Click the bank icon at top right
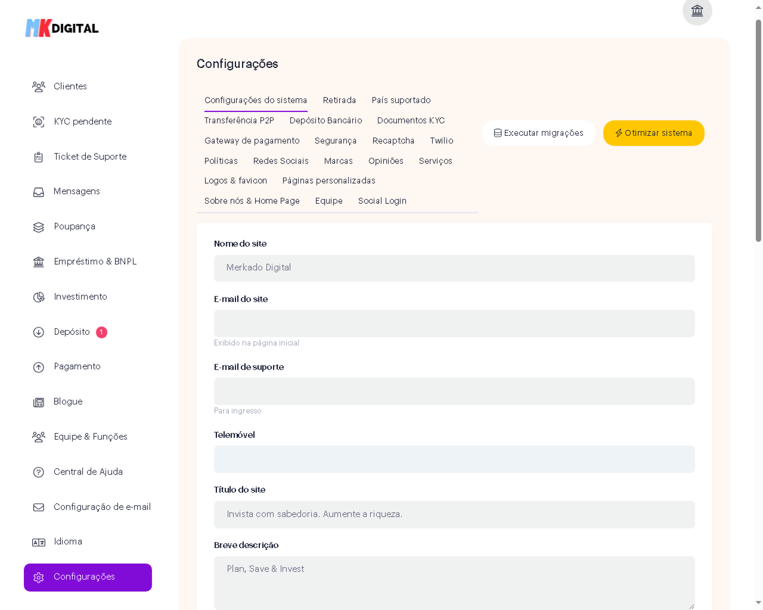Screen dimensions: 763x610 click(x=697, y=11)
